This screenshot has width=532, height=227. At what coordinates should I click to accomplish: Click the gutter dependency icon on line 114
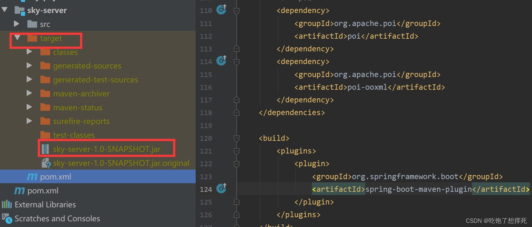click(221, 60)
